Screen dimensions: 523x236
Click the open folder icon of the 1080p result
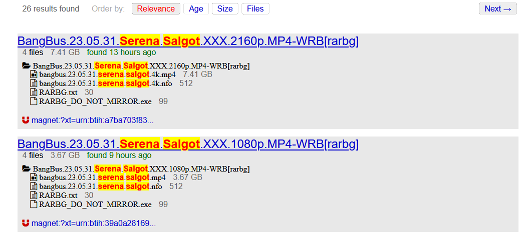(x=27, y=168)
